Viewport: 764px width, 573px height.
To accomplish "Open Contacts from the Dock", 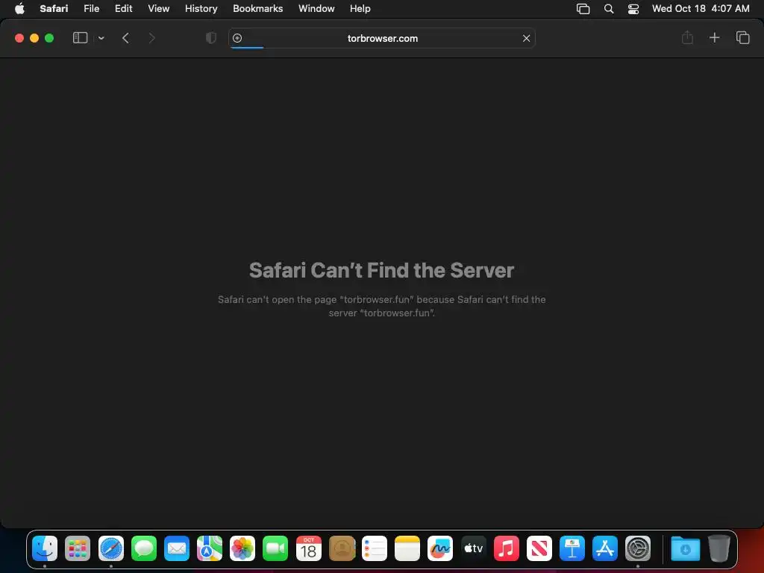I will coord(342,548).
